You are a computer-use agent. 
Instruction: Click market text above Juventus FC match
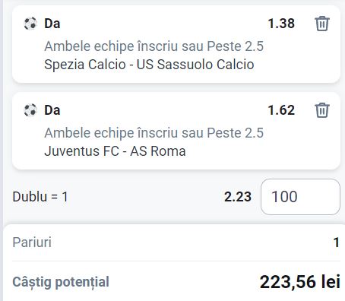coord(154,133)
